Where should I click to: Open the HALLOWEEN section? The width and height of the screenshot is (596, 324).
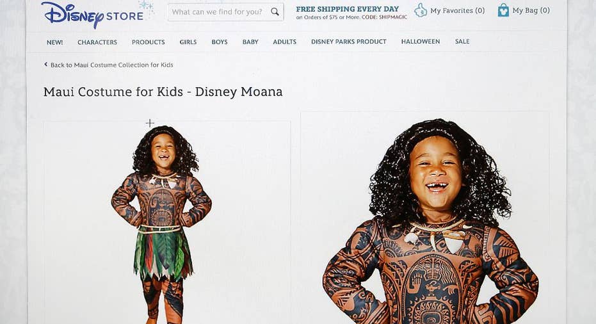[421, 42]
